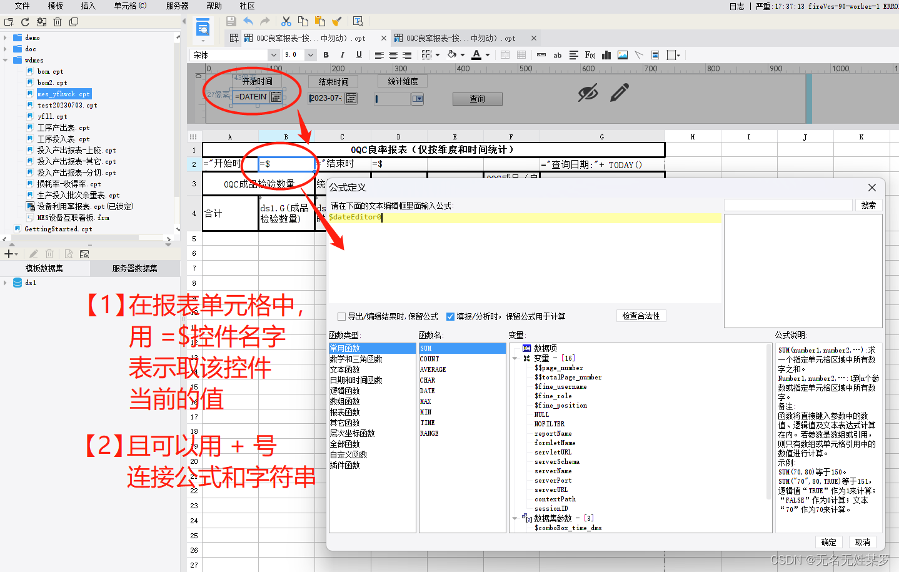Toggle bold formatting
Viewport: 899px width, 572px height.
(326, 55)
